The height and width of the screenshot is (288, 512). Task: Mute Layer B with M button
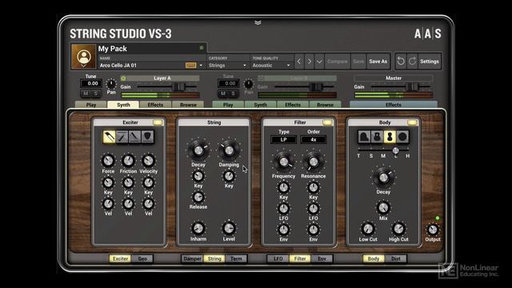223,94
